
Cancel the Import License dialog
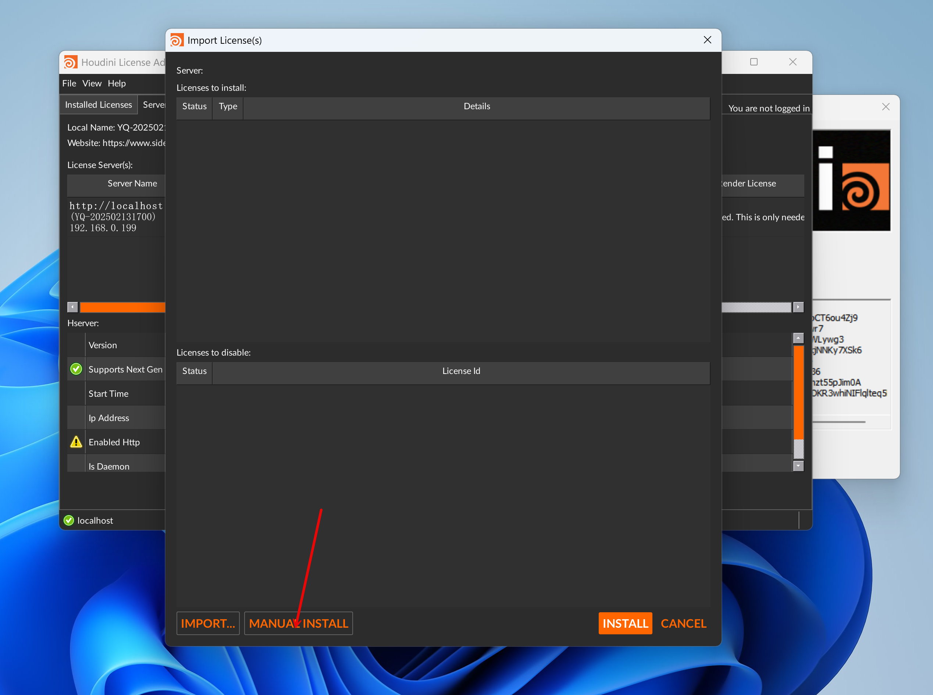click(x=683, y=623)
